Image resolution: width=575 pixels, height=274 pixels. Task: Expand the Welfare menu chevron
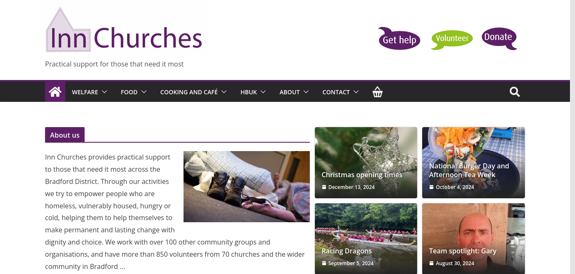point(104,92)
